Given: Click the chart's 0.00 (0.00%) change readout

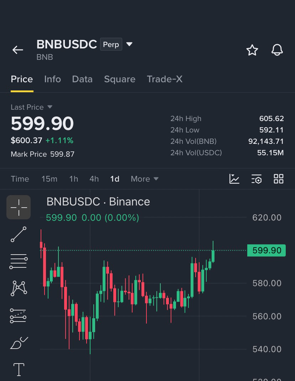Looking at the screenshot, I should click(110, 218).
